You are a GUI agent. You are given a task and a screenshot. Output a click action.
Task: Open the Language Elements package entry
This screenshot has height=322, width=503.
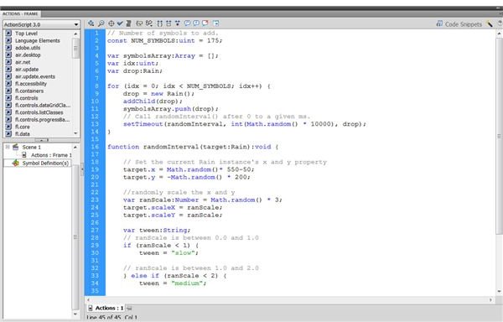(x=38, y=41)
